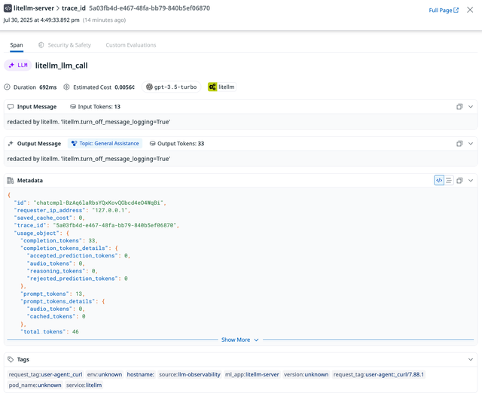Copy the Metadata JSON
This screenshot has height=393, width=482.
(x=459, y=181)
